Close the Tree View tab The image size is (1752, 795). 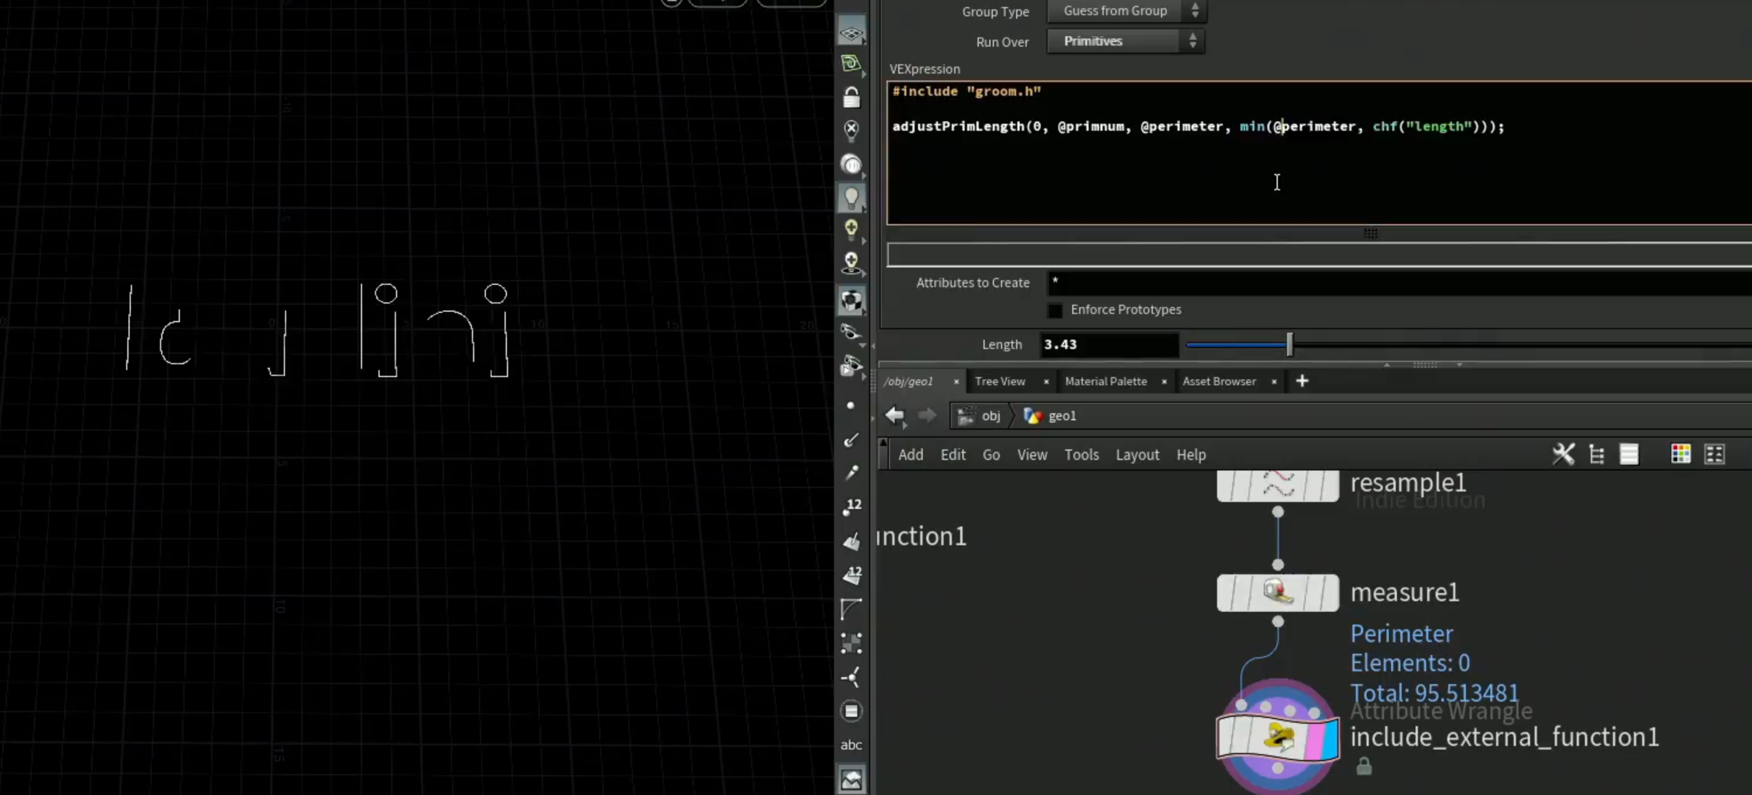click(1046, 382)
